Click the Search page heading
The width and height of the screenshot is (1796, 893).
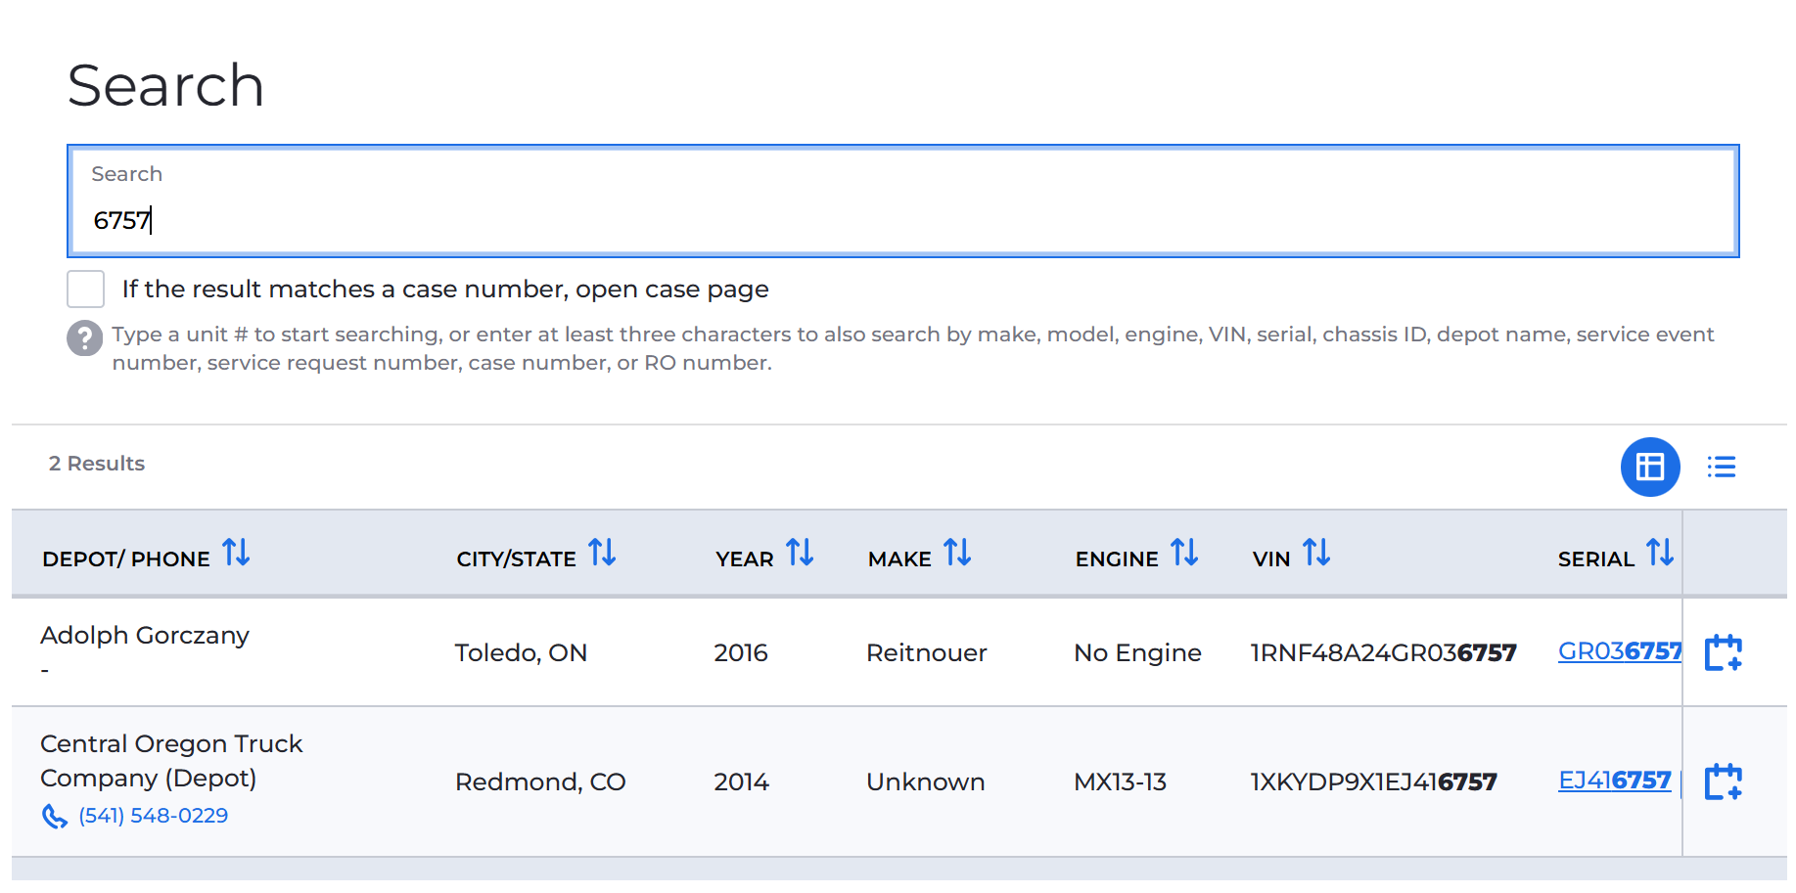click(x=165, y=85)
